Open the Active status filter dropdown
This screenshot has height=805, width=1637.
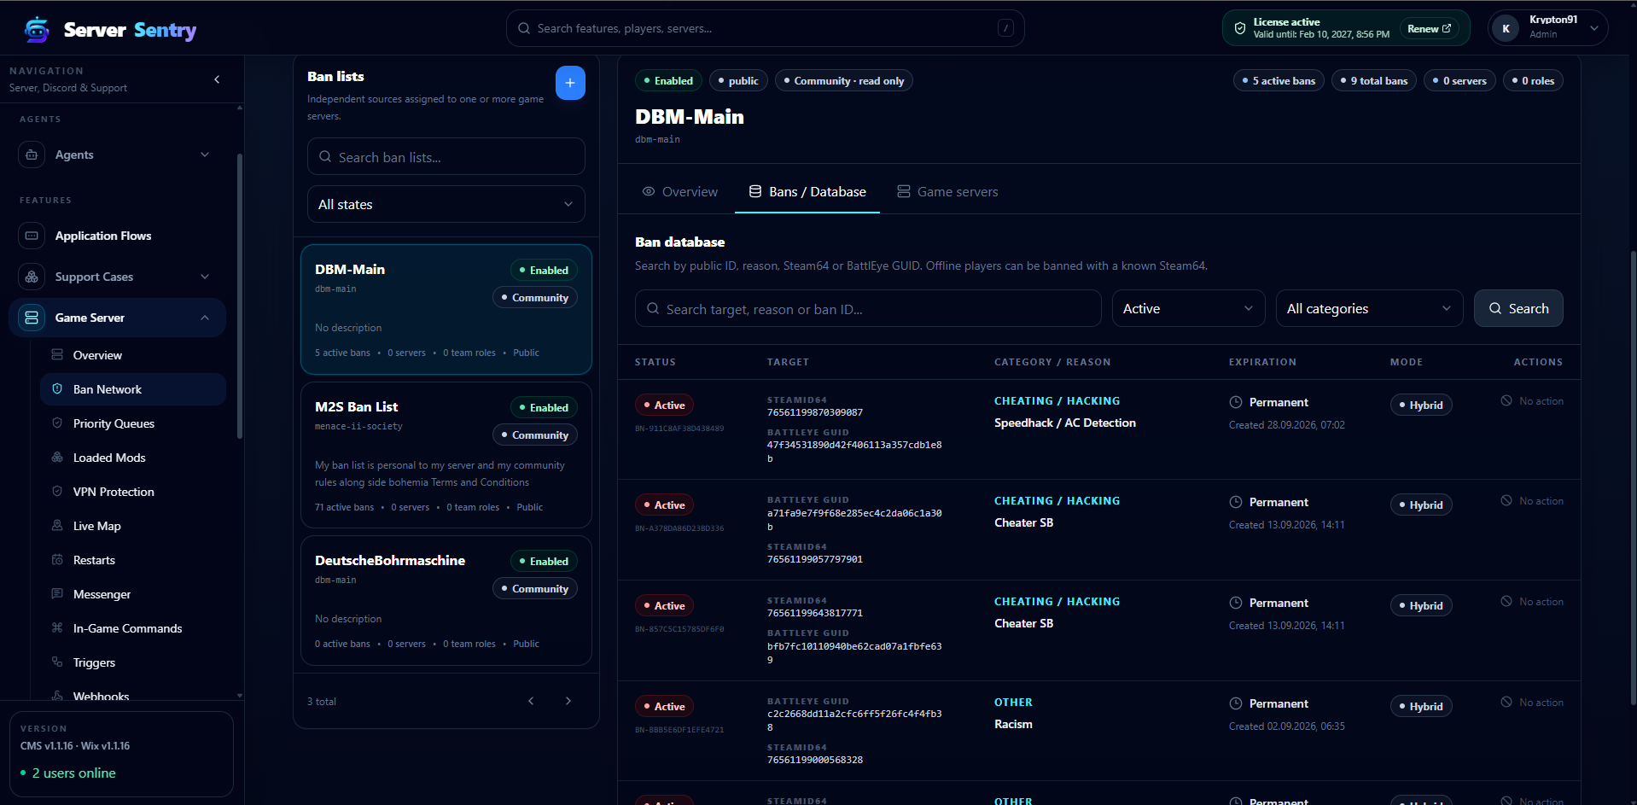1188,308
